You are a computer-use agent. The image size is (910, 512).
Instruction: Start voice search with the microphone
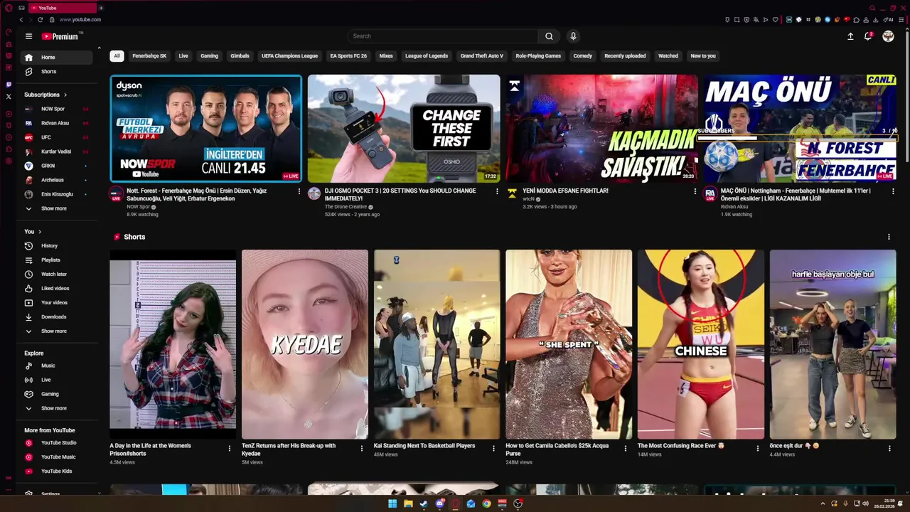[573, 36]
